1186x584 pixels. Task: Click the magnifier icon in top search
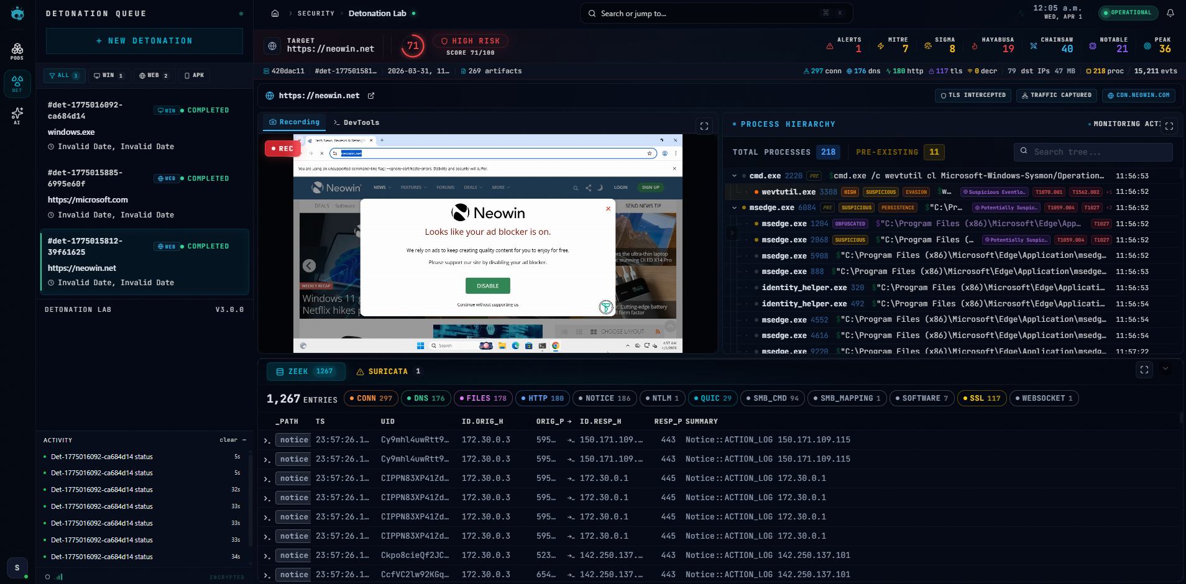pyautogui.click(x=592, y=13)
